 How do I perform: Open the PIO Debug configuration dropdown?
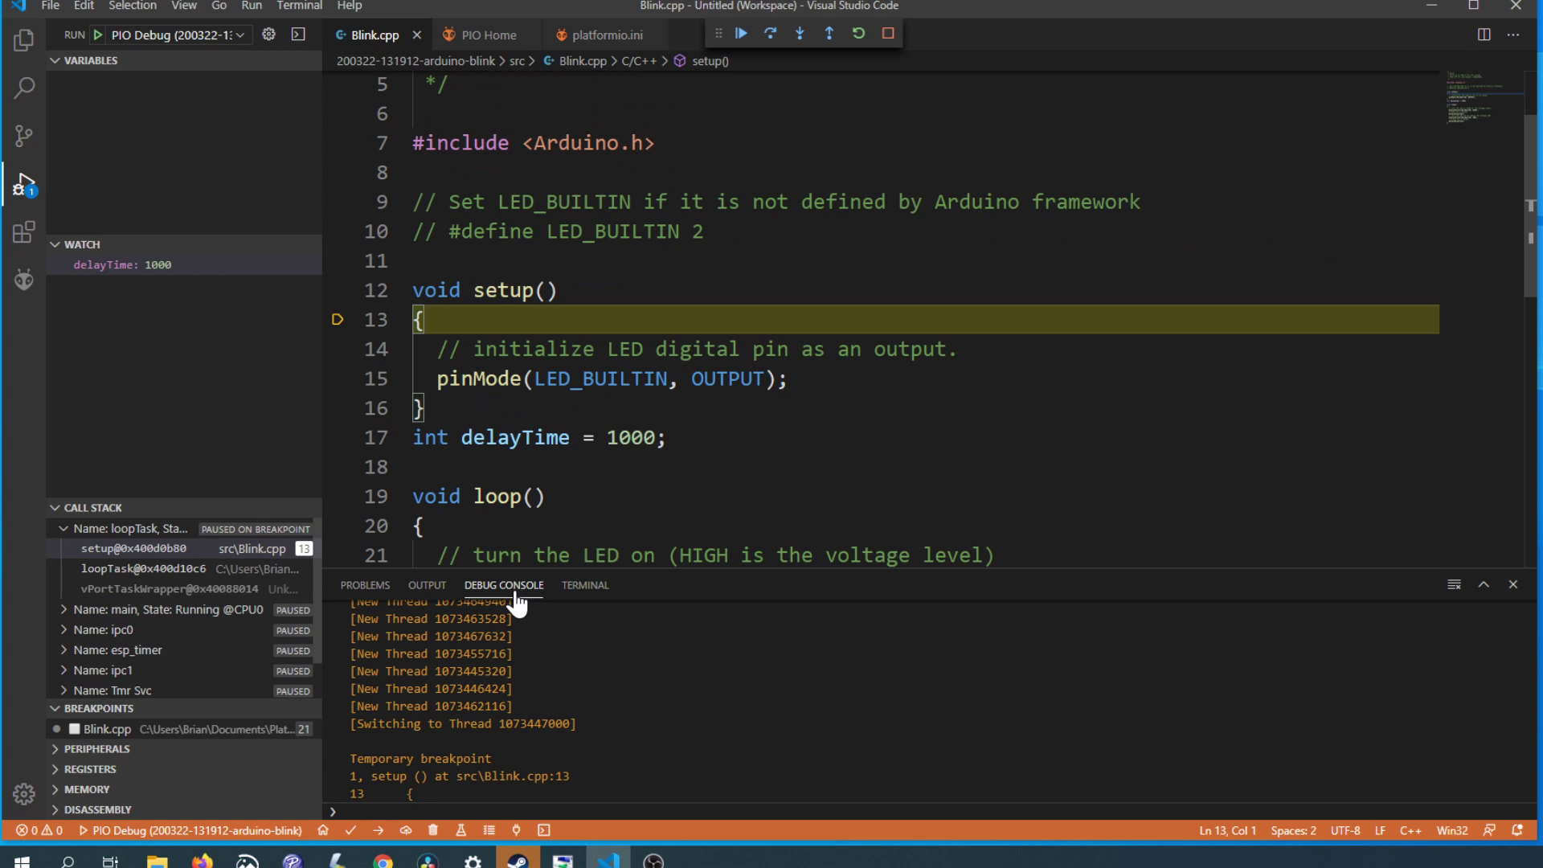pos(239,35)
